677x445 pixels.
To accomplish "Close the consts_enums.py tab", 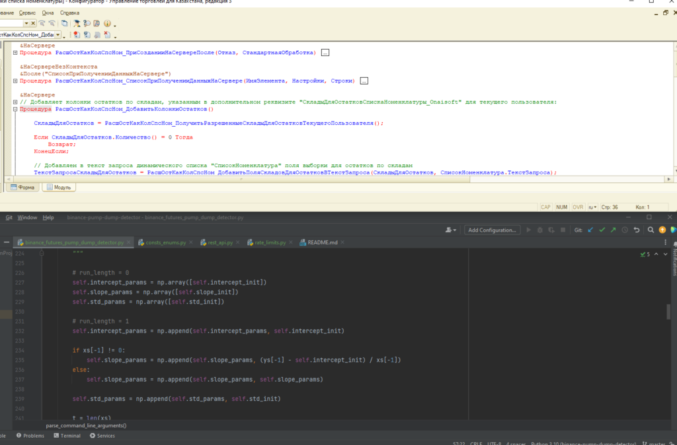I will point(191,242).
